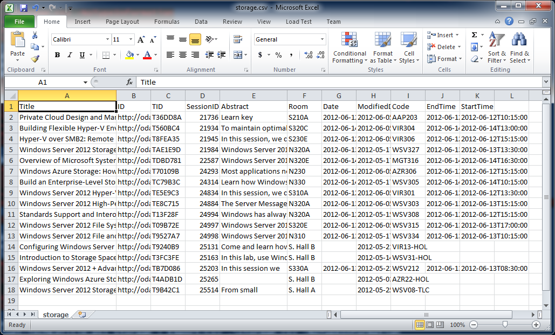Click the Format as Table icon

[x=382, y=47]
